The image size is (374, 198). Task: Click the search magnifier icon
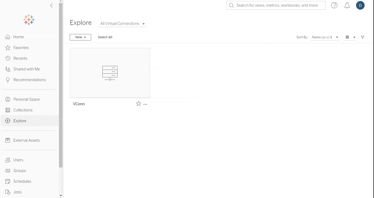pos(231,5)
